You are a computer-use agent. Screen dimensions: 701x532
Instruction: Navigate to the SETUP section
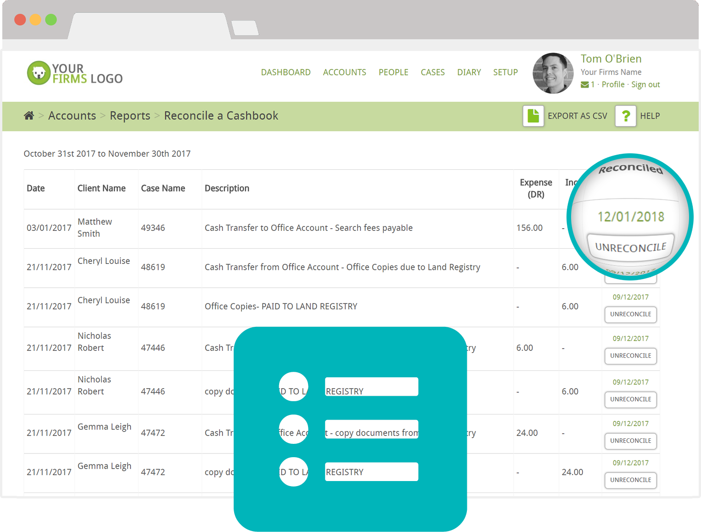point(505,72)
